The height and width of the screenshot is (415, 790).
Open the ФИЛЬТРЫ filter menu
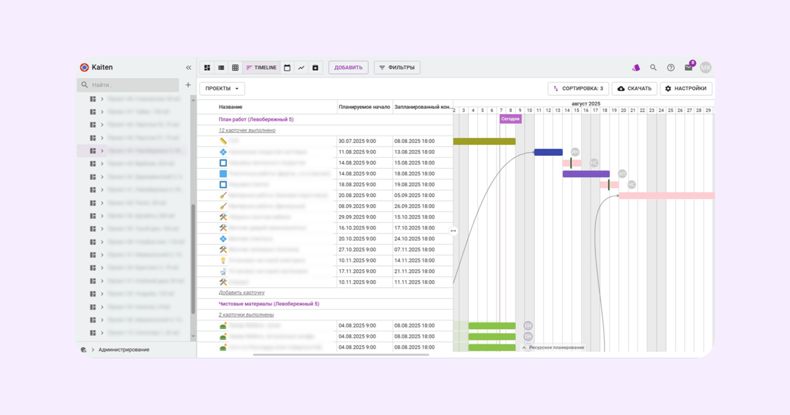pos(397,67)
